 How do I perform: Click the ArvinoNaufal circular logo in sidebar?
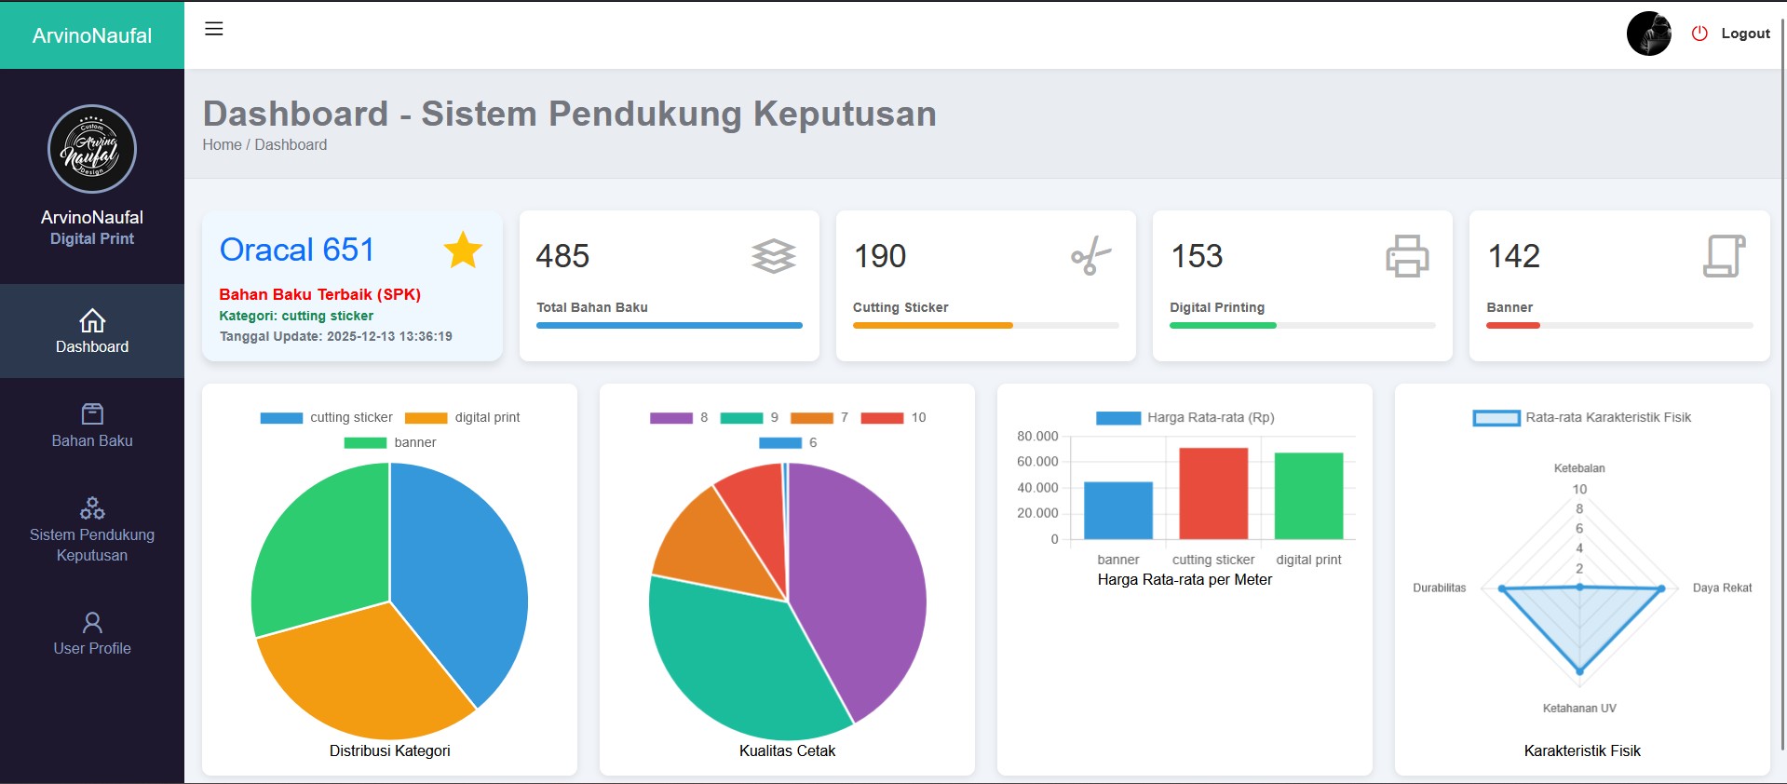(92, 149)
